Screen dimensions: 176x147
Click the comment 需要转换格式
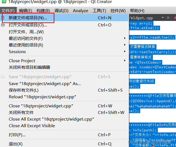click(x=141, y=57)
